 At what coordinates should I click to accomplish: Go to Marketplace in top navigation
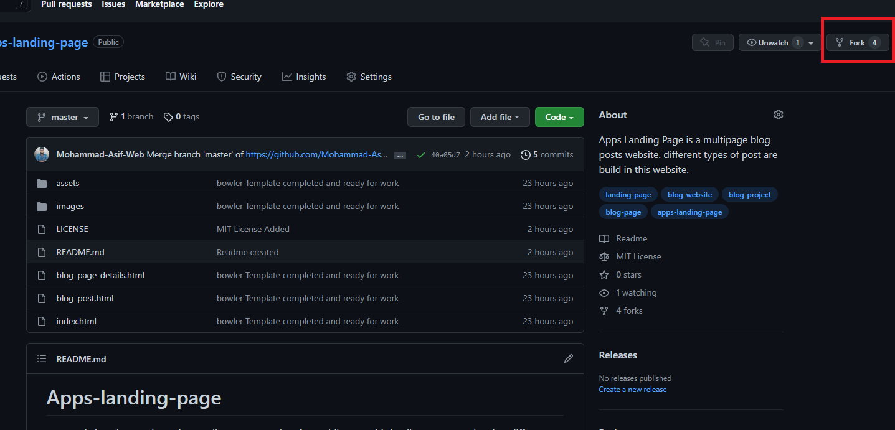pos(159,4)
